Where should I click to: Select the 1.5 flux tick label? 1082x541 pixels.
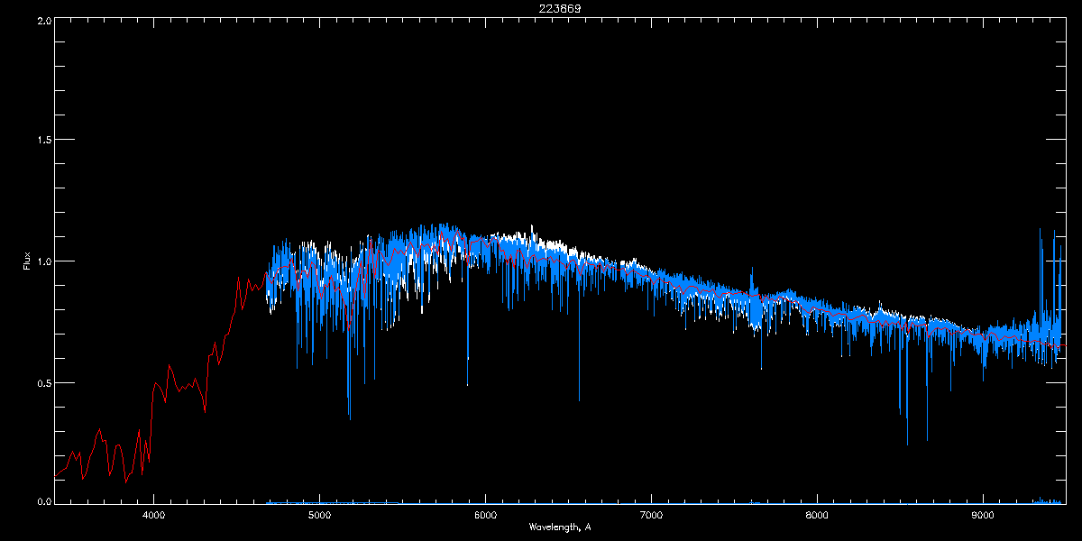(x=41, y=140)
